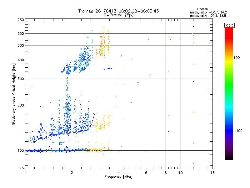Image resolution: width=250 pixels, height=188 pixels.
Task: Select the 'mean, sd,X: 100.1, 18.5' statistic
Action: [208, 16]
